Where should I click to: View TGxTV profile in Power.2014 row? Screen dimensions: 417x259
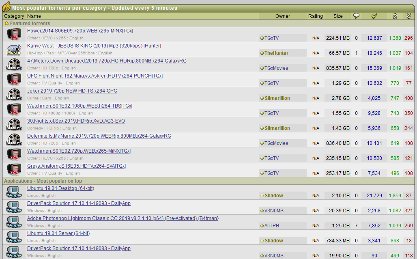271,38
